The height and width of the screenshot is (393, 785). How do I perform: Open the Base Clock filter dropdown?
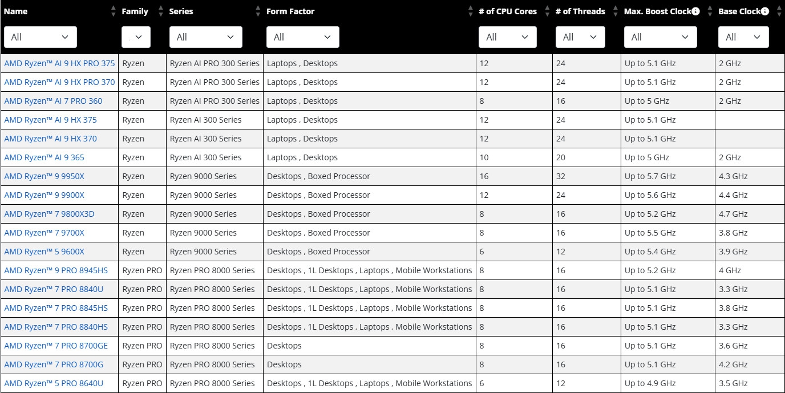tap(743, 37)
